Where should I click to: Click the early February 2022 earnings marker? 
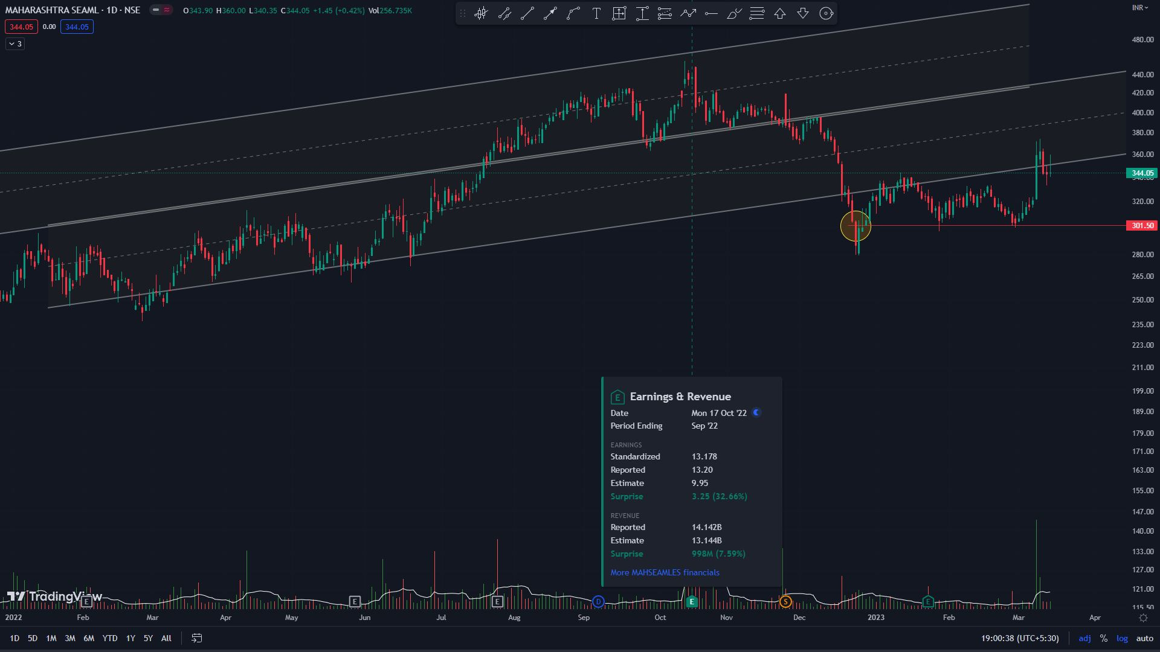pos(86,601)
